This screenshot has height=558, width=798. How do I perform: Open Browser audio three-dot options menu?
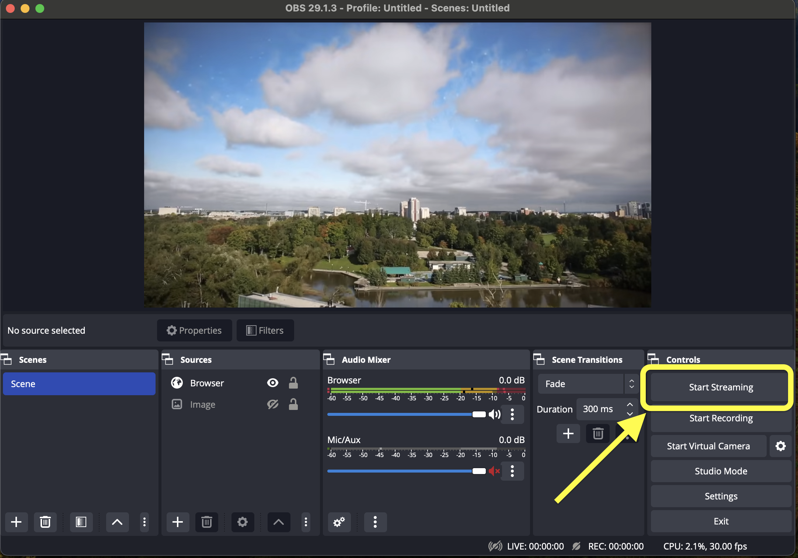tap(512, 414)
